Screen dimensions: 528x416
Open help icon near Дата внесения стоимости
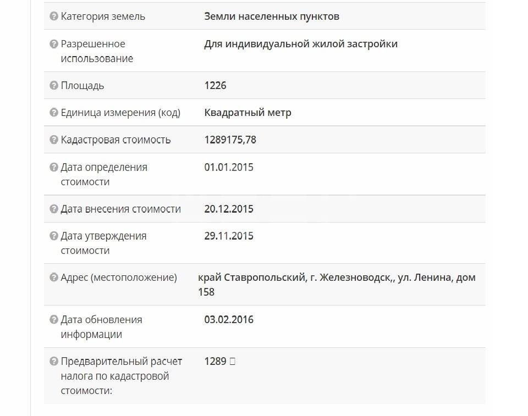(54, 209)
